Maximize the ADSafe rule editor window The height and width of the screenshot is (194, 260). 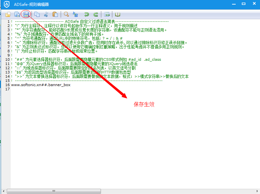coord(243,4)
